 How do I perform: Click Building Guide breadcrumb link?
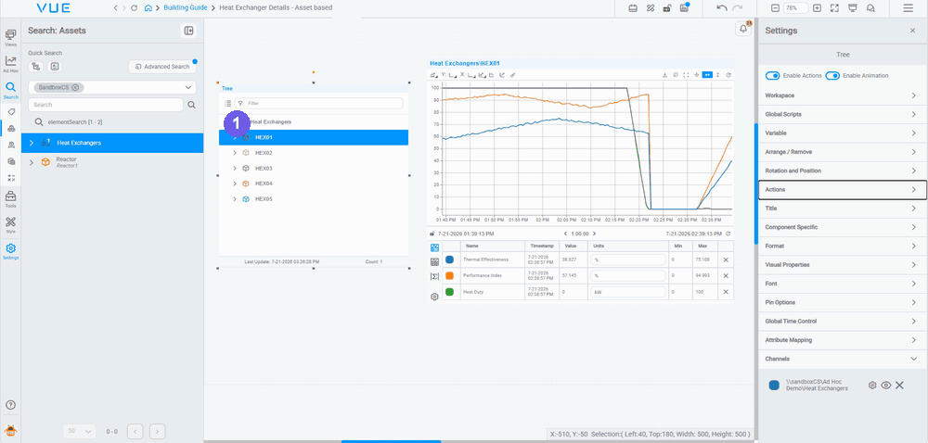186,8
